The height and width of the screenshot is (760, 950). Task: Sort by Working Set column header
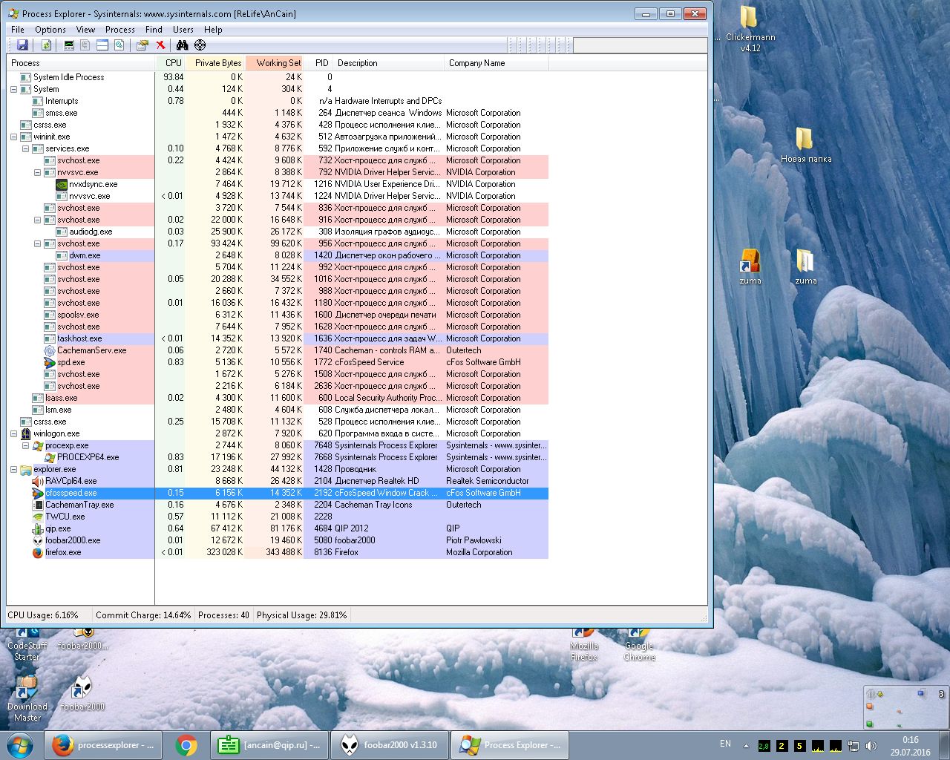(x=275, y=63)
